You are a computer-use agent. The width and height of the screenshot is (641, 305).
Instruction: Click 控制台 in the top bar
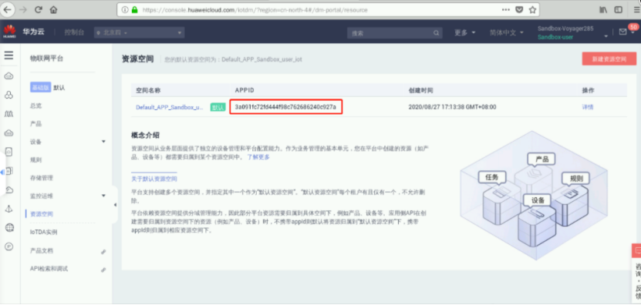[74, 32]
